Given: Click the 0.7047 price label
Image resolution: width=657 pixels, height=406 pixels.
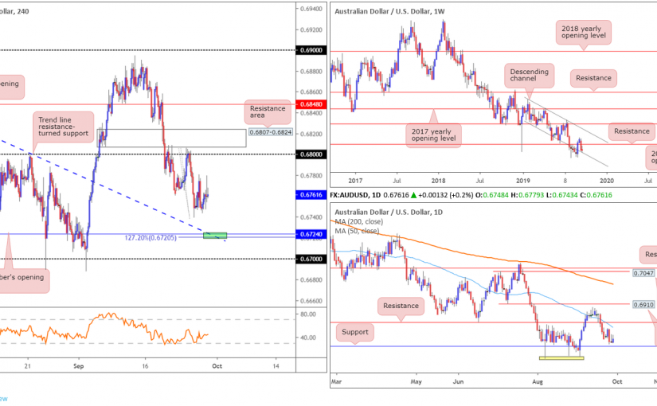Looking at the screenshot, I should coord(644,273).
